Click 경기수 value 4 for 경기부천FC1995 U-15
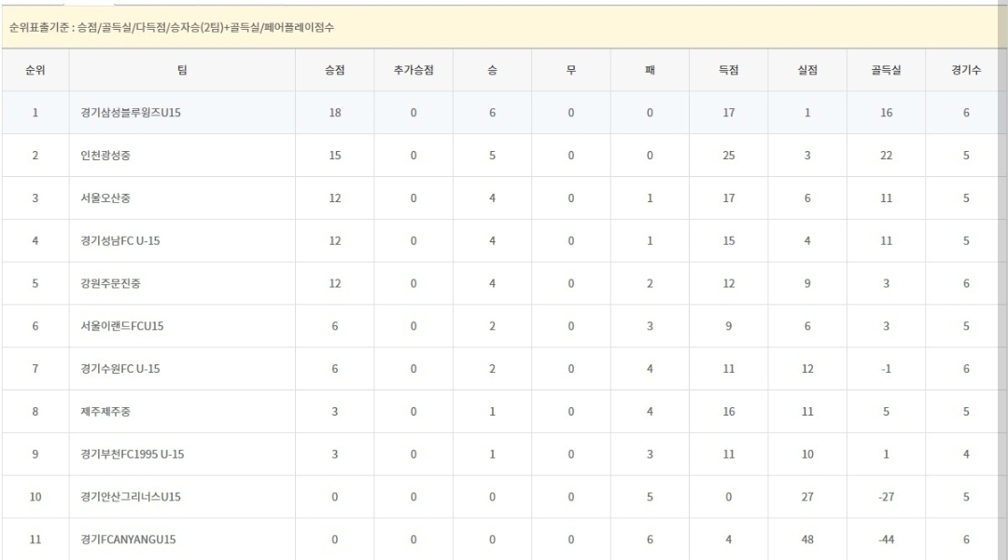The height and width of the screenshot is (560, 1008). [x=966, y=454]
